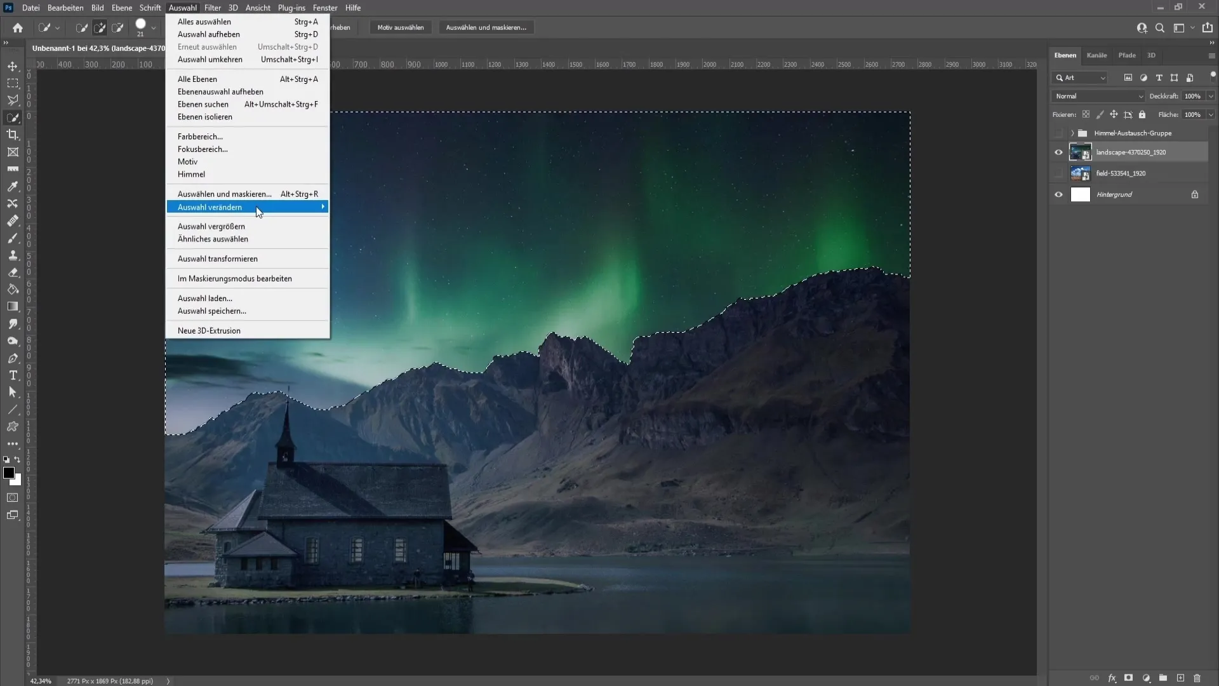Select the Frame tool
The image size is (1219, 686).
13,152
